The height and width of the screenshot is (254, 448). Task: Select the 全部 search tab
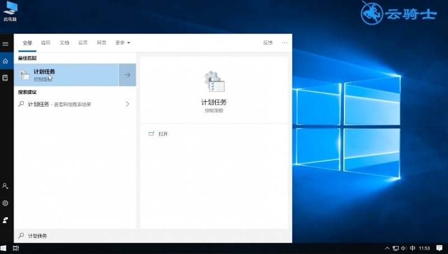tap(27, 43)
